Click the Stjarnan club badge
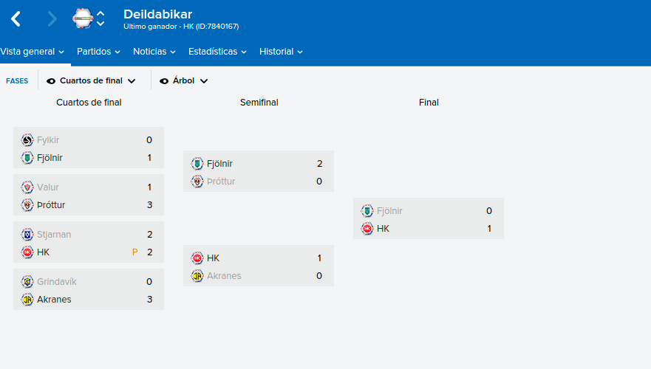The image size is (651, 369). (27, 235)
